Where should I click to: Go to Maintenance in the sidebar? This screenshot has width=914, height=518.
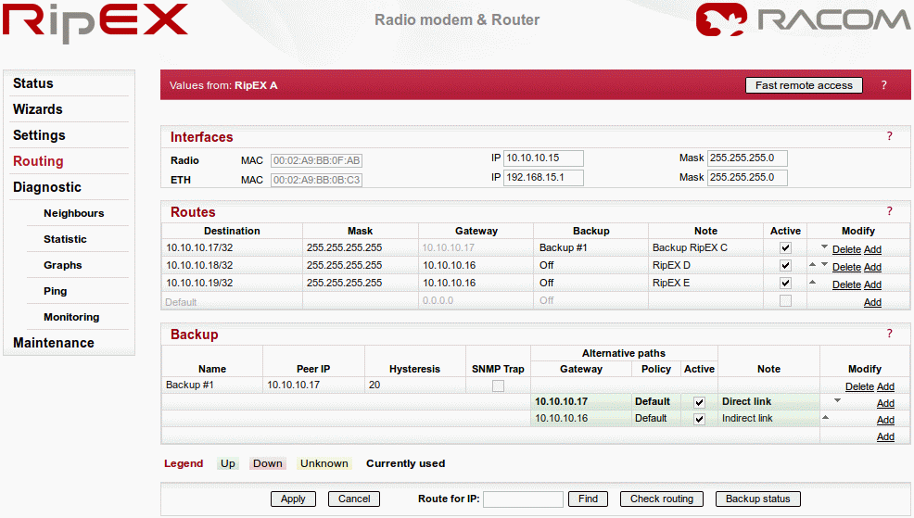tap(54, 343)
